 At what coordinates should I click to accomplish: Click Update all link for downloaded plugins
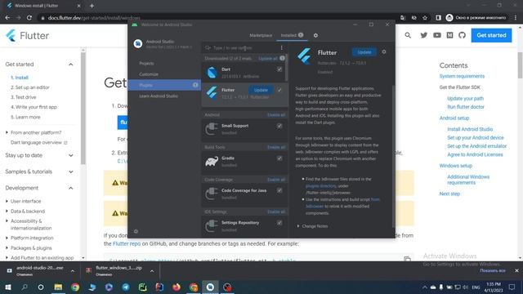click(x=268, y=58)
